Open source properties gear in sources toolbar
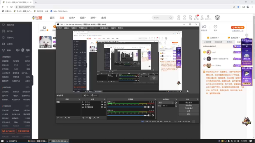255x143 pixels. 90,118
